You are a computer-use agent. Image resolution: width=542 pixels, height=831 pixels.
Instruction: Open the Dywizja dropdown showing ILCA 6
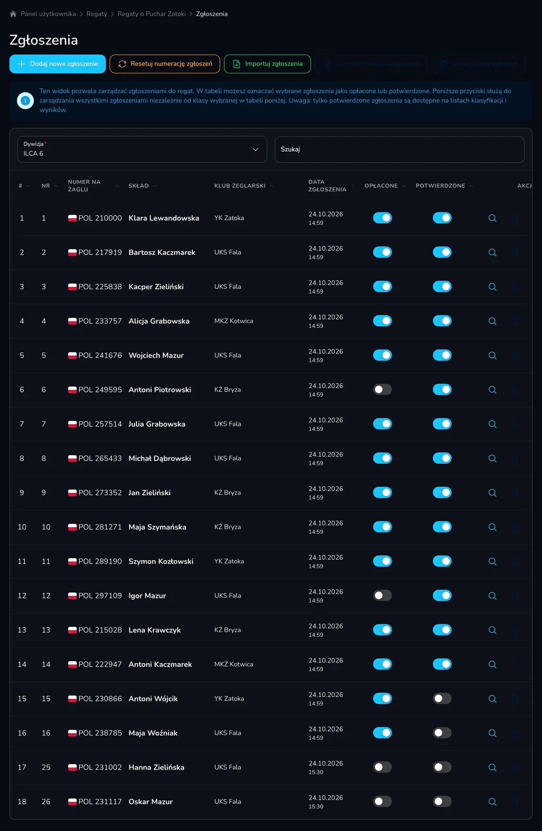click(142, 150)
